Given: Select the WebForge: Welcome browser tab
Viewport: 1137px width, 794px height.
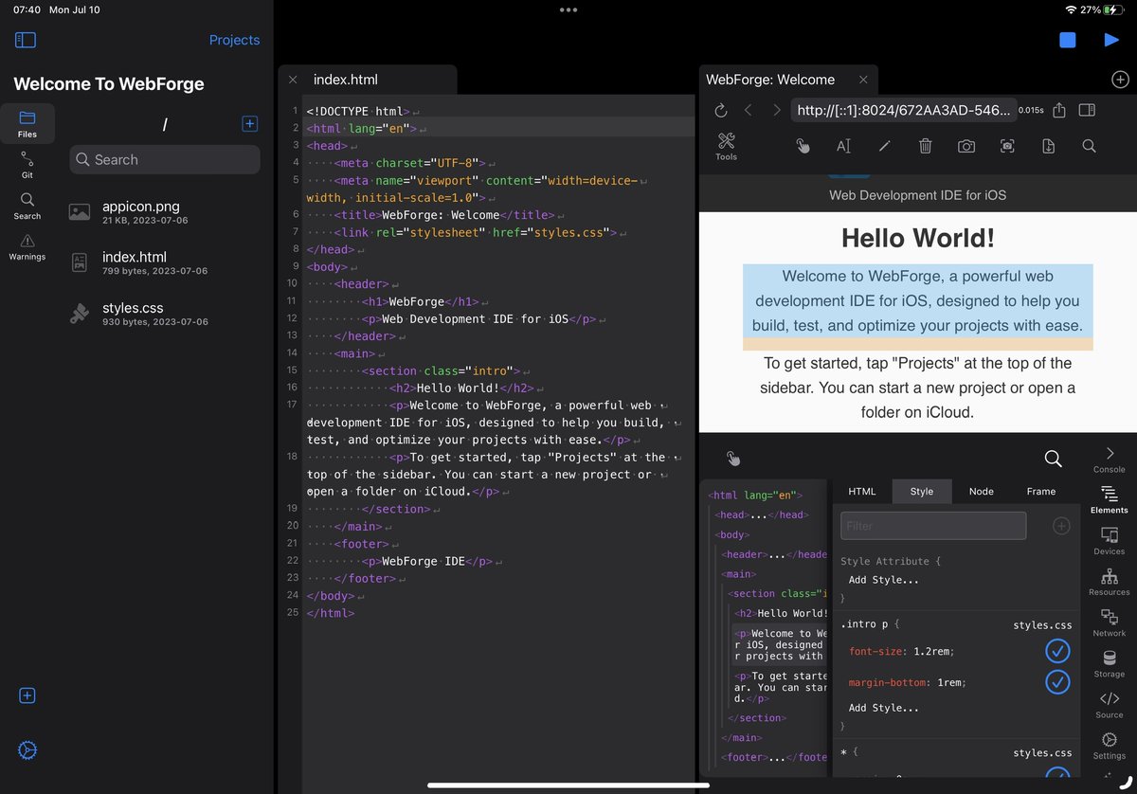Looking at the screenshot, I should tap(770, 80).
